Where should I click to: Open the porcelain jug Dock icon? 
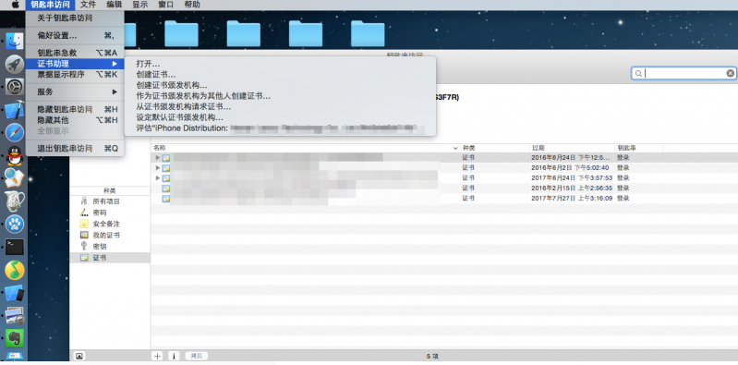(x=15, y=201)
